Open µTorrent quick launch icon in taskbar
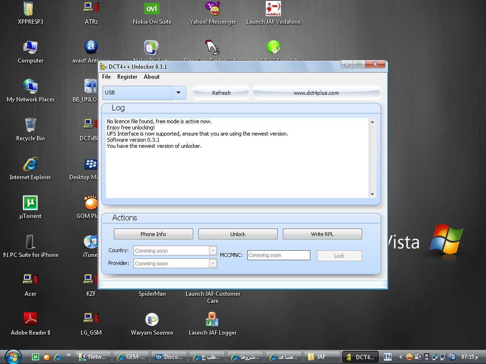 tap(36, 357)
